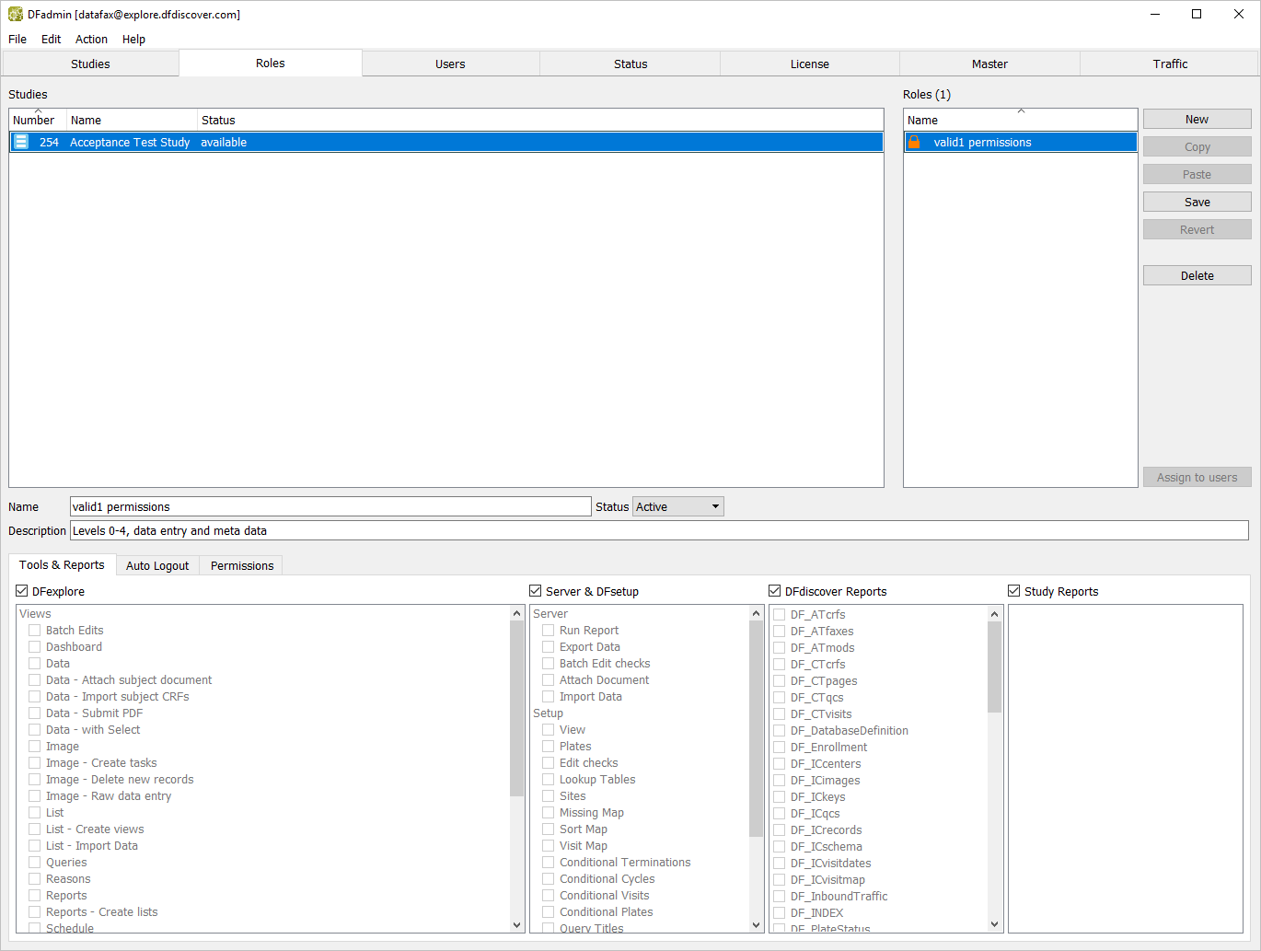Click the DFadmin app icon in title bar
This screenshot has width=1261, height=951.
16,14
